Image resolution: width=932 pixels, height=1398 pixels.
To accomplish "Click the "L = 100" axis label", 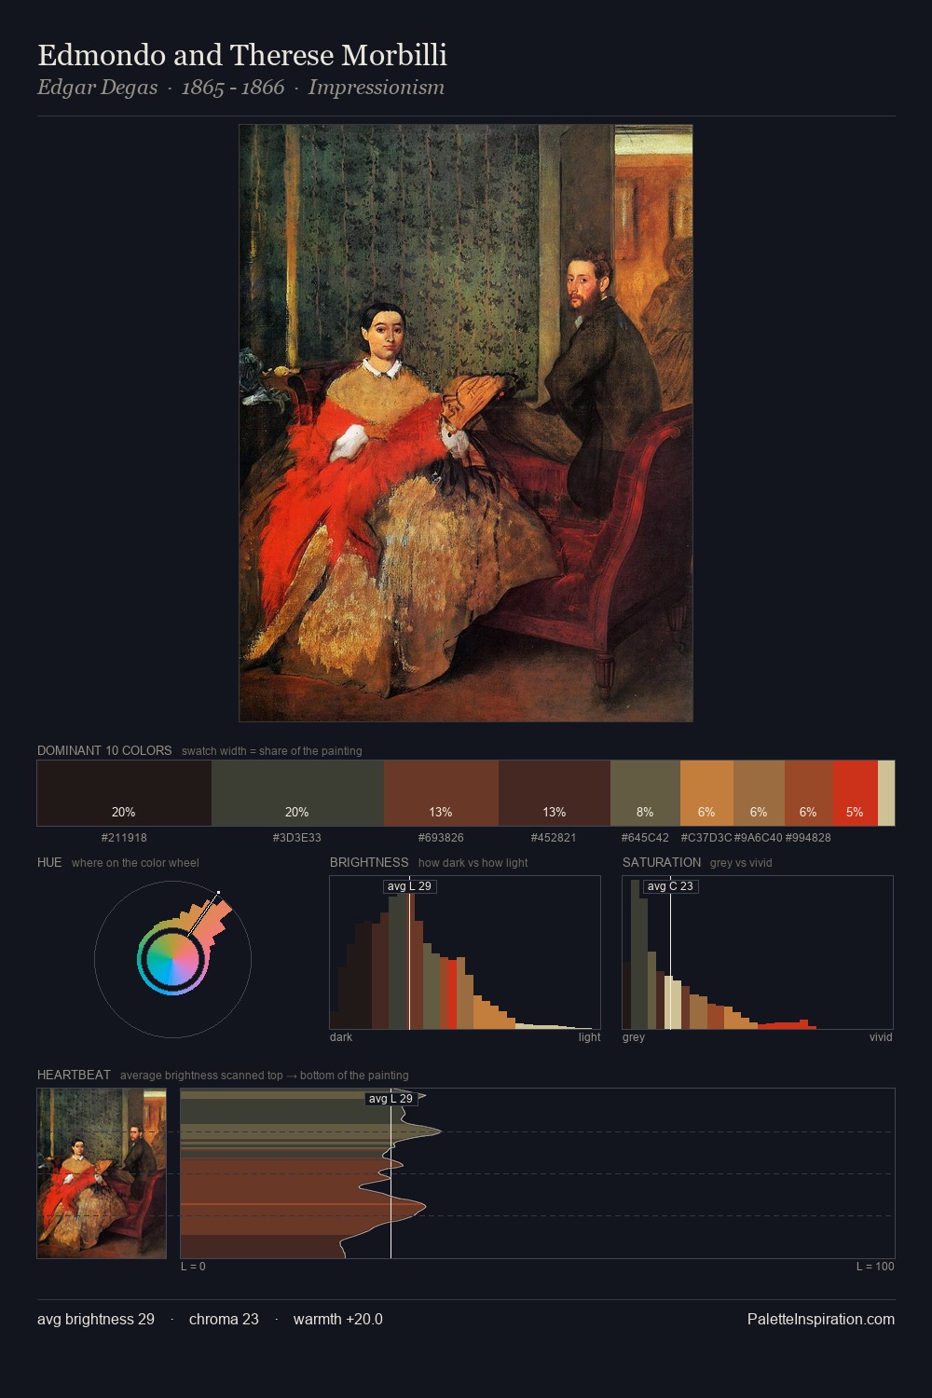I will (x=875, y=1266).
